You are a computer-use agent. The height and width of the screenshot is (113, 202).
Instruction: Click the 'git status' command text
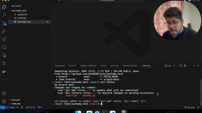108,82
